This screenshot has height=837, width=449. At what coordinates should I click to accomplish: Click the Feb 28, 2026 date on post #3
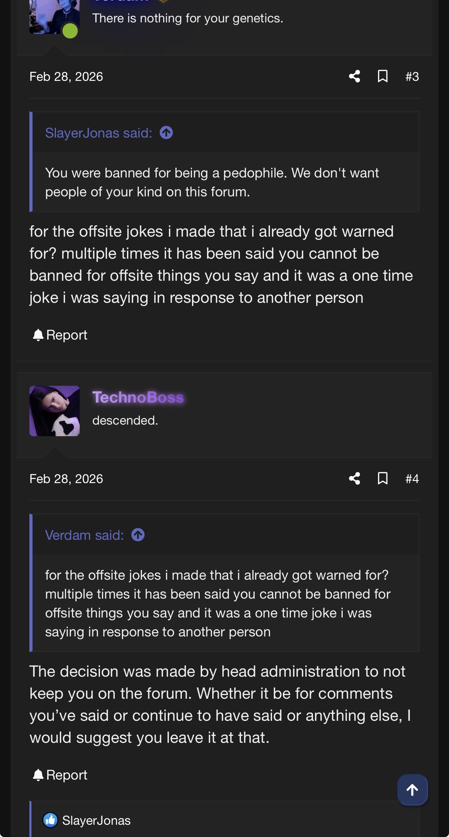(x=66, y=77)
